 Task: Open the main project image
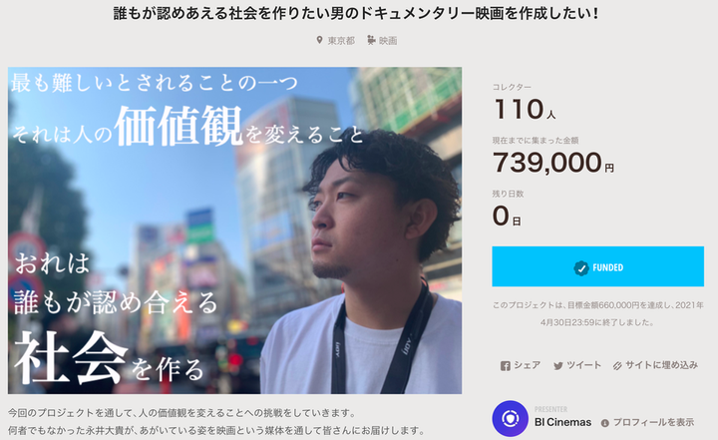pyautogui.click(x=234, y=230)
